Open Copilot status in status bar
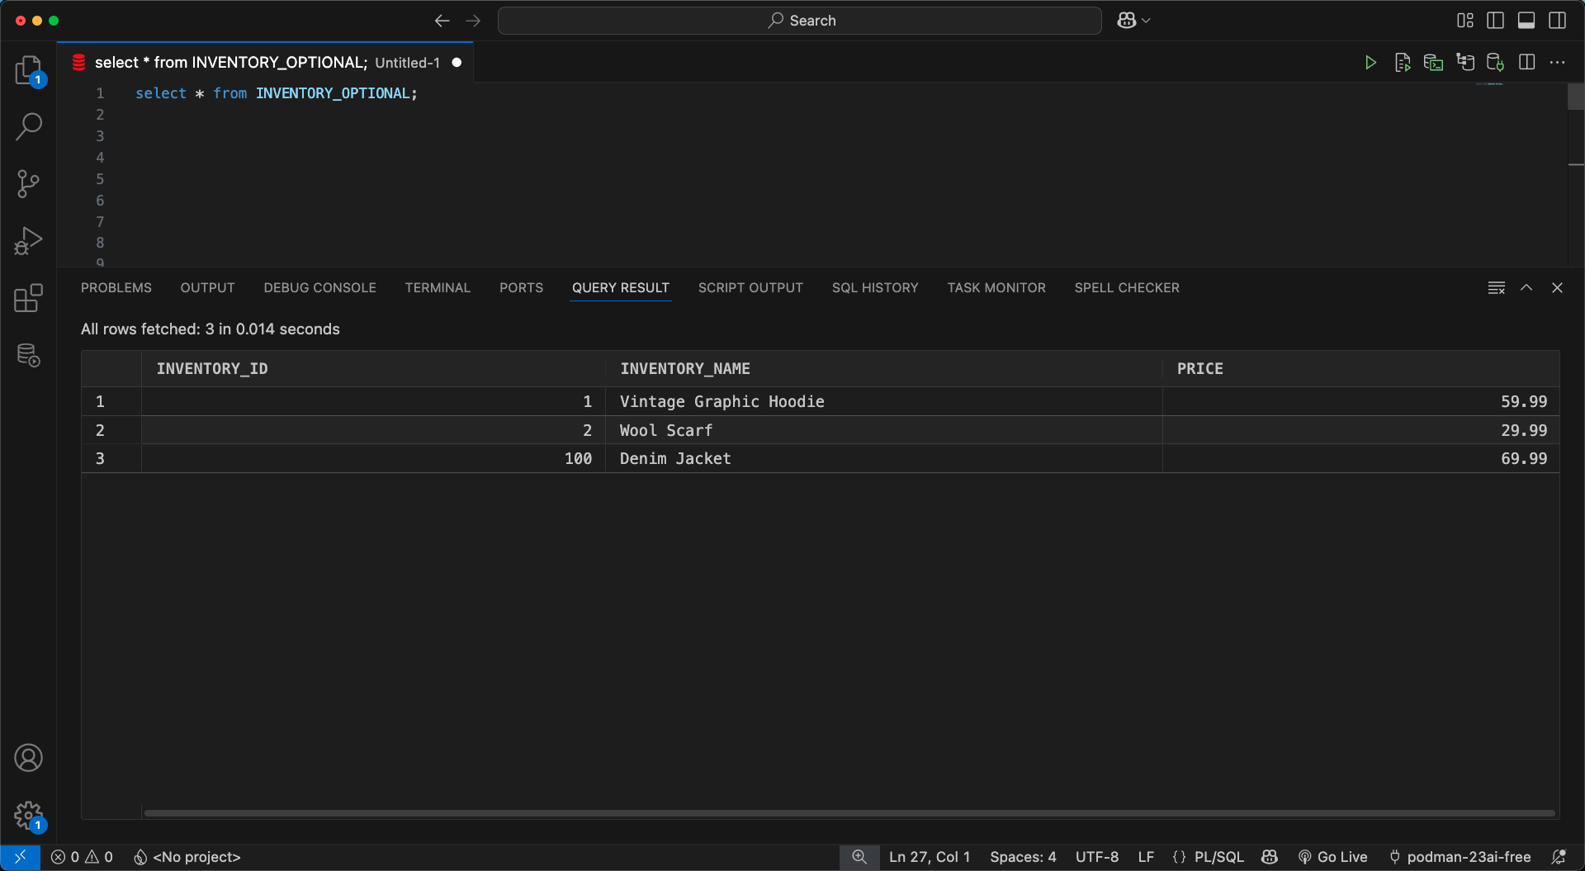1585x871 pixels. pos(1270,857)
